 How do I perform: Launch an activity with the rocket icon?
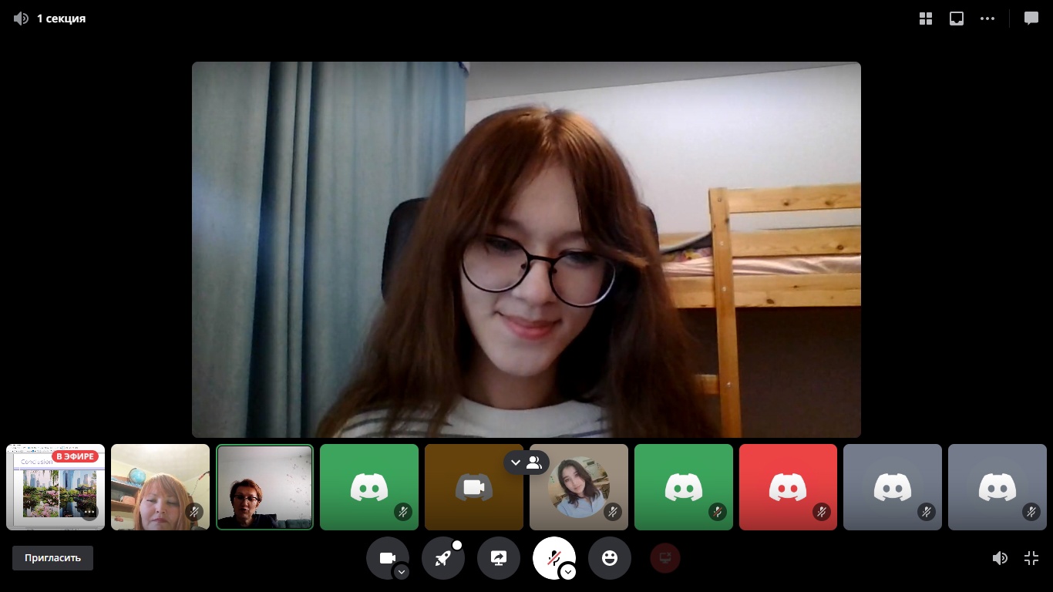(x=442, y=558)
